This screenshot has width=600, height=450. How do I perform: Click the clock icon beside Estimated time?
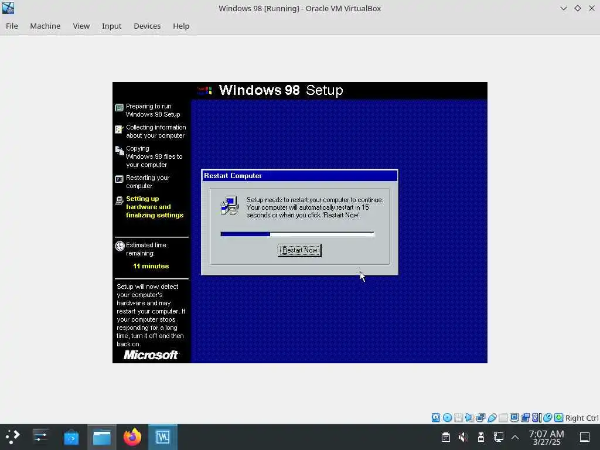click(120, 246)
